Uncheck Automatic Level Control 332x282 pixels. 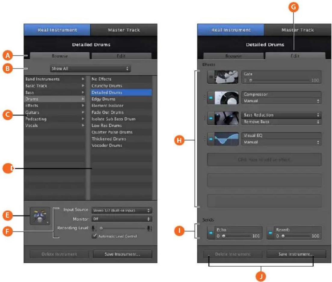tap(94, 236)
